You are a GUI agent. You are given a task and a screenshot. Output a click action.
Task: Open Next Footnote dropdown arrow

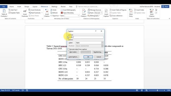[x=42, y=13]
